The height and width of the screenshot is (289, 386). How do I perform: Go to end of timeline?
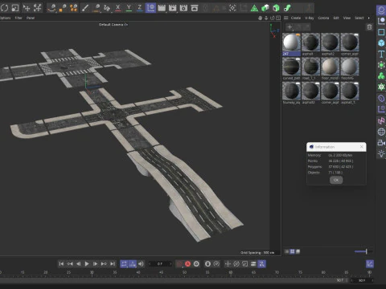point(113,264)
